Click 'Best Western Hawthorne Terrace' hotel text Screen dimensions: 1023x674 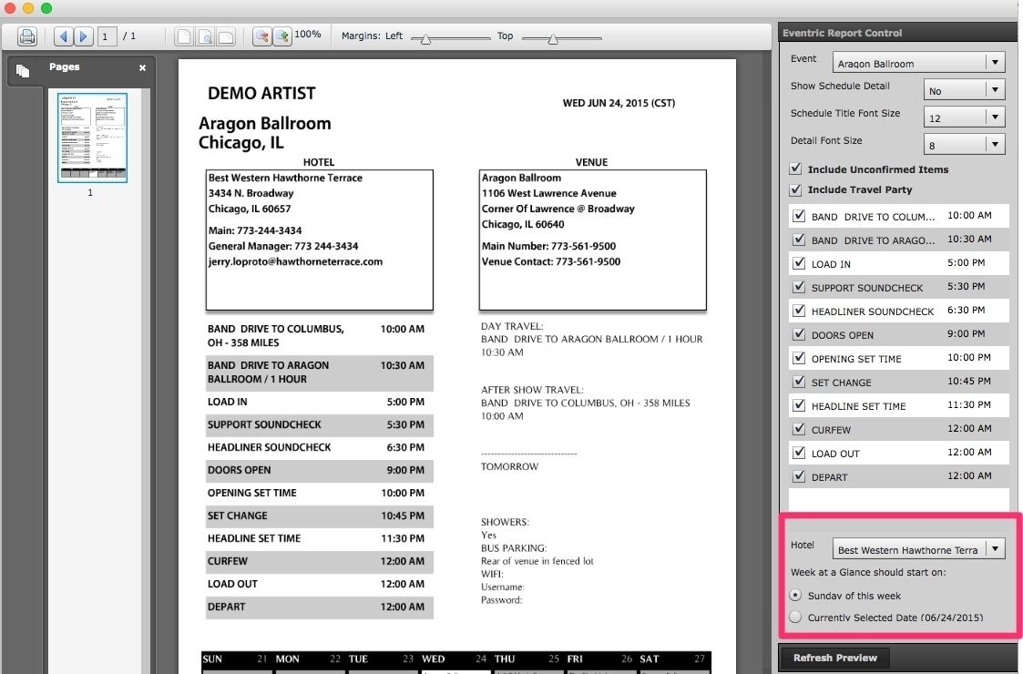click(x=285, y=178)
